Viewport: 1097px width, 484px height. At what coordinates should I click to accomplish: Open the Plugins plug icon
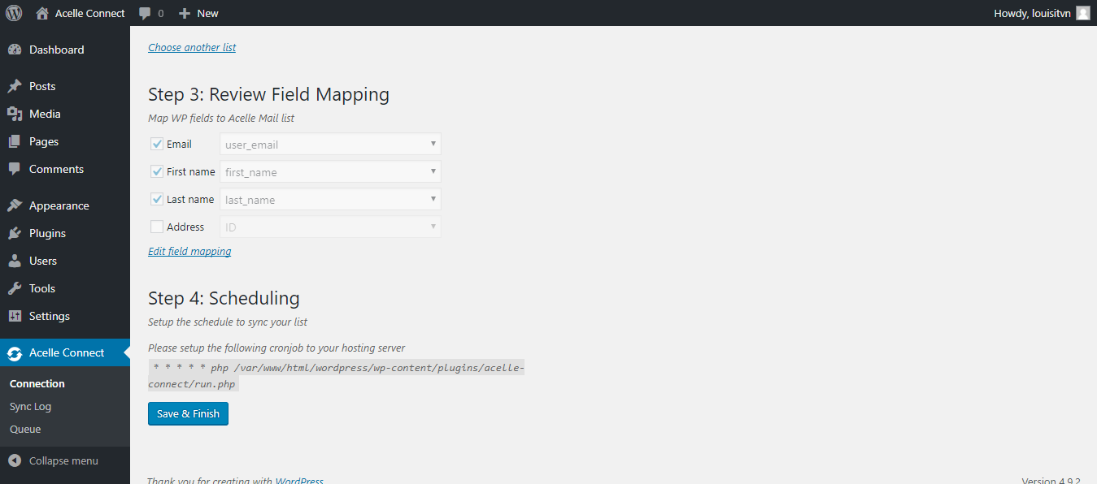click(x=15, y=233)
